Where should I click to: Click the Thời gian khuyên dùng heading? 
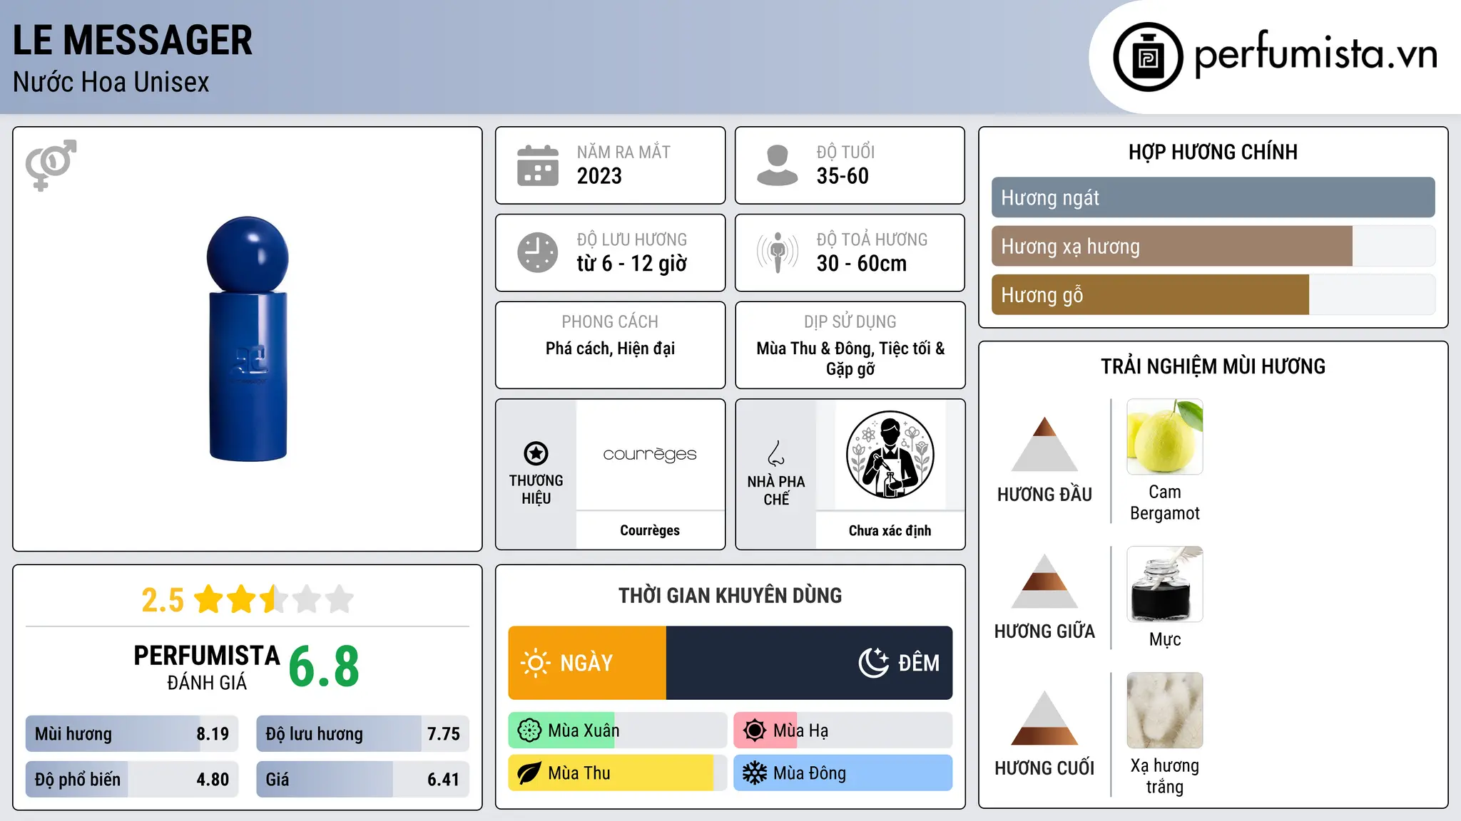click(x=730, y=595)
